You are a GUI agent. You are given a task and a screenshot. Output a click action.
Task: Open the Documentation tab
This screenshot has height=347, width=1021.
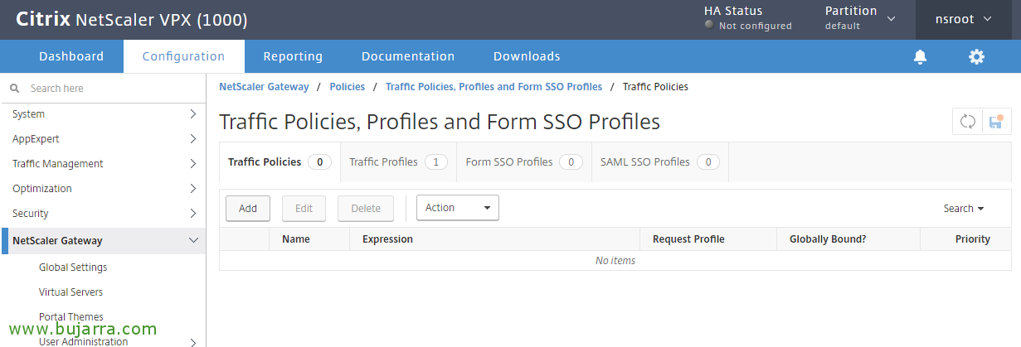[x=408, y=56]
